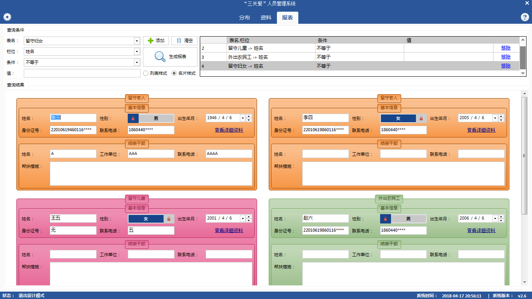Viewport: 532px width, 299px height.
Task: Toggle 张三's gender switch showing 男
Action: [151, 118]
